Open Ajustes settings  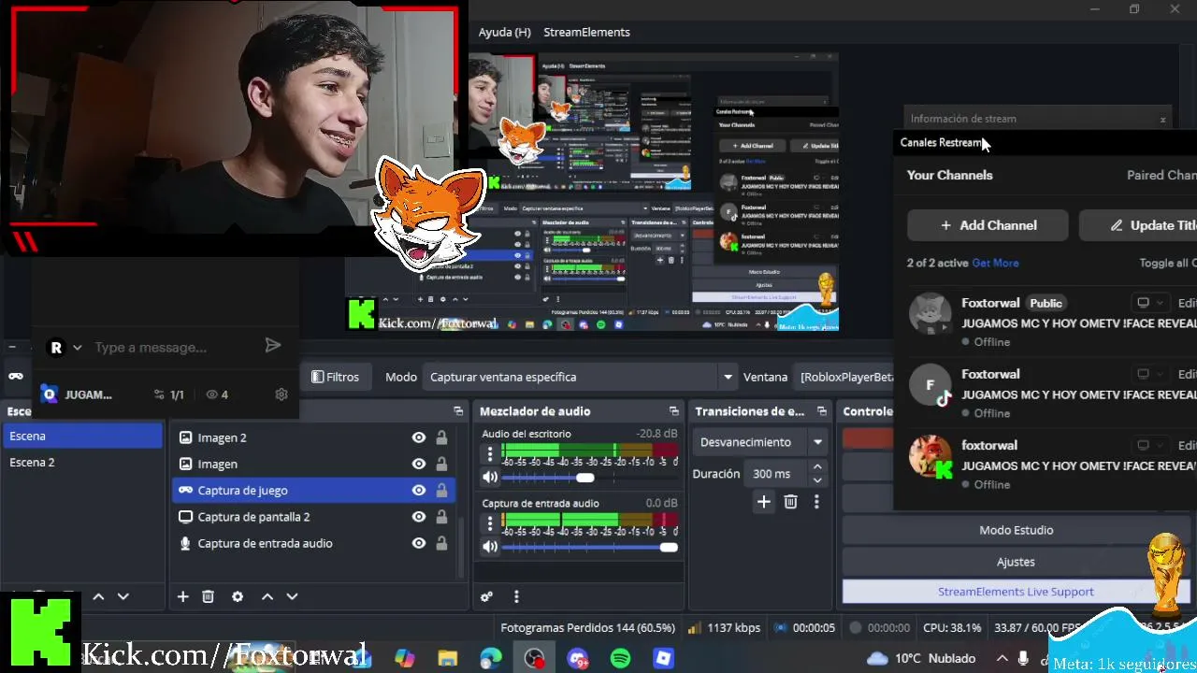click(x=1016, y=562)
